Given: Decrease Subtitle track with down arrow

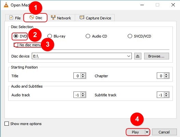Looking at the screenshot, I should click(x=166, y=96).
